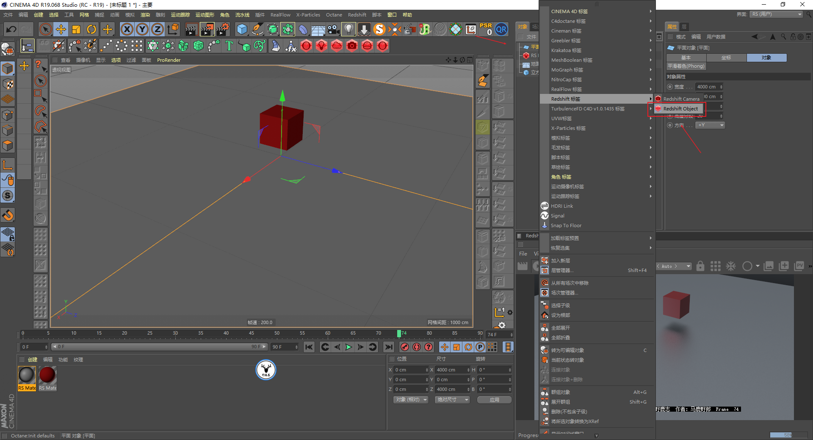Open the Octane menu in menu bar

pyautogui.click(x=334, y=15)
